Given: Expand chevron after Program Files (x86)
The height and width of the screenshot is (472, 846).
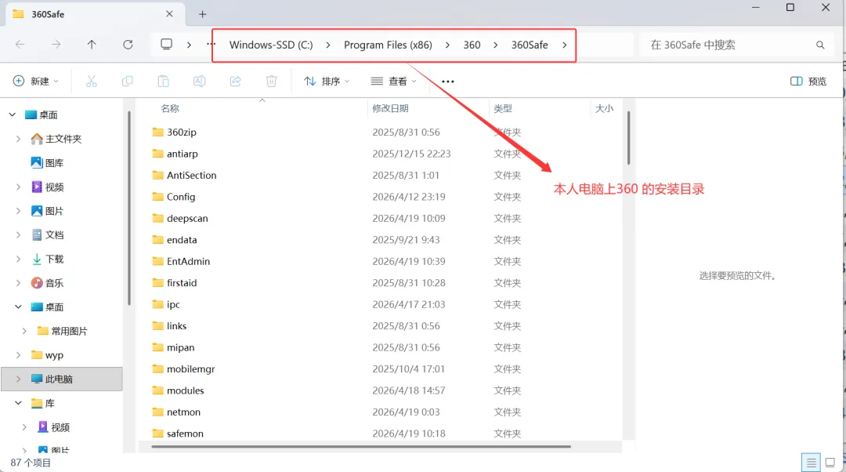Looking at the screenshot, I should click(447, 45).
